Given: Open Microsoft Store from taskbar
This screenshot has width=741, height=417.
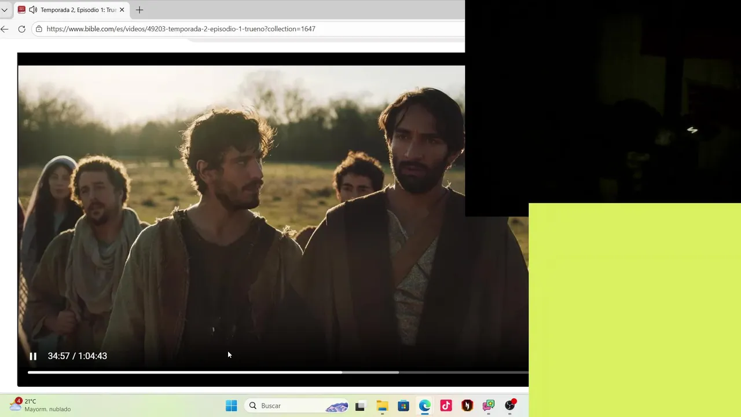Looking at the screenshot, I should coord(403,406).
